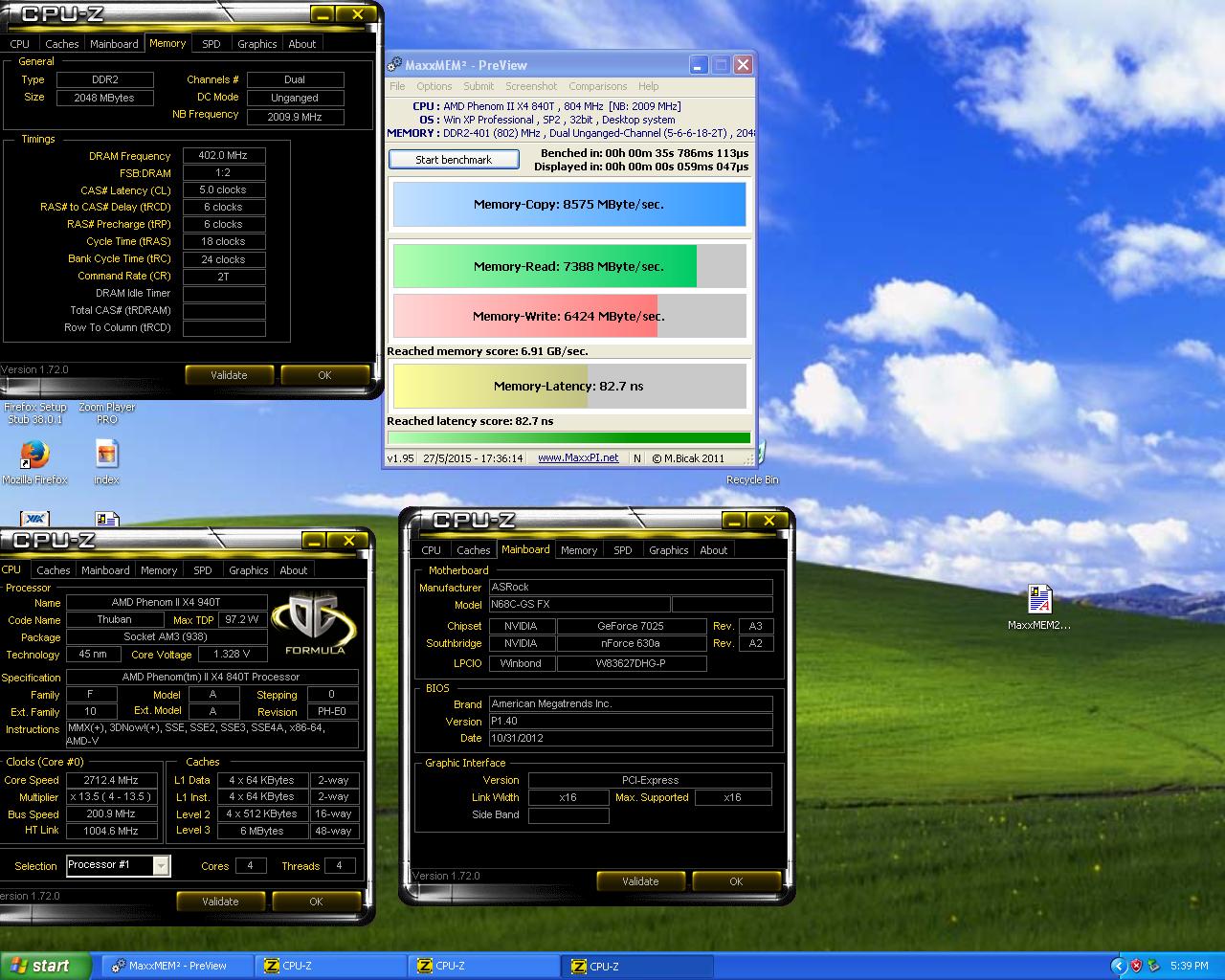Open the File menu in MaxxMEM²
The width and height of the screenshot is (1225, 980).
coord(397,86)
